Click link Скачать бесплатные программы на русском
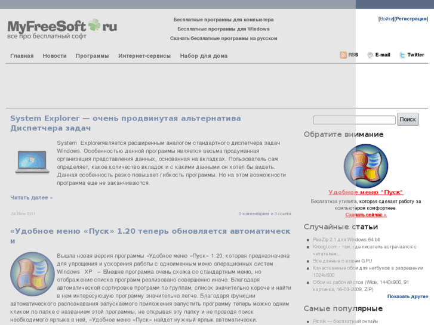 tap(224, 38)
